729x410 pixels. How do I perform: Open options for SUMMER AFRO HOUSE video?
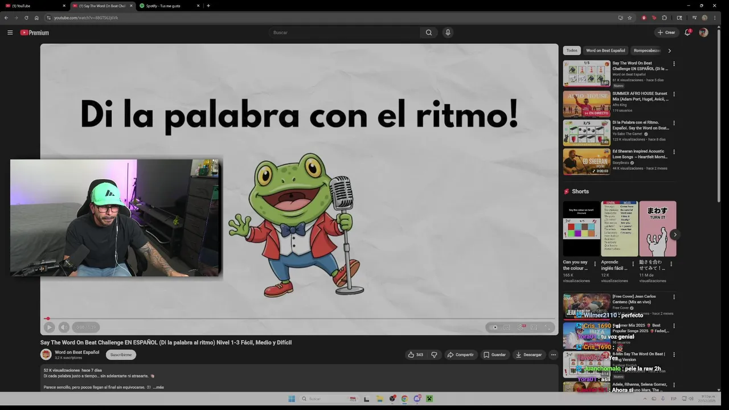pos(674,95)
